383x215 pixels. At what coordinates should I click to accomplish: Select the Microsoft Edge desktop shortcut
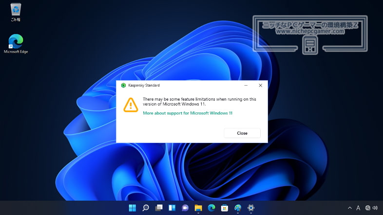pos(16,43)
